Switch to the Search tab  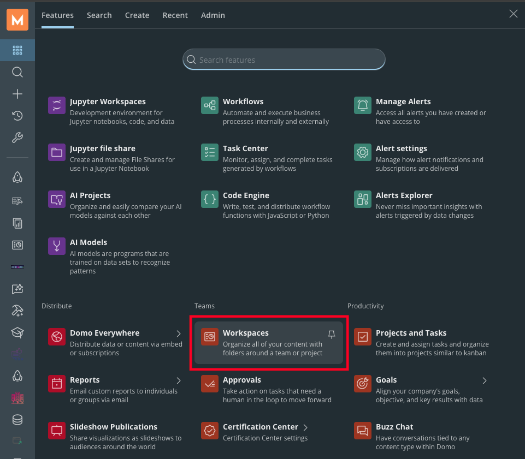click(x=99, y=15)
